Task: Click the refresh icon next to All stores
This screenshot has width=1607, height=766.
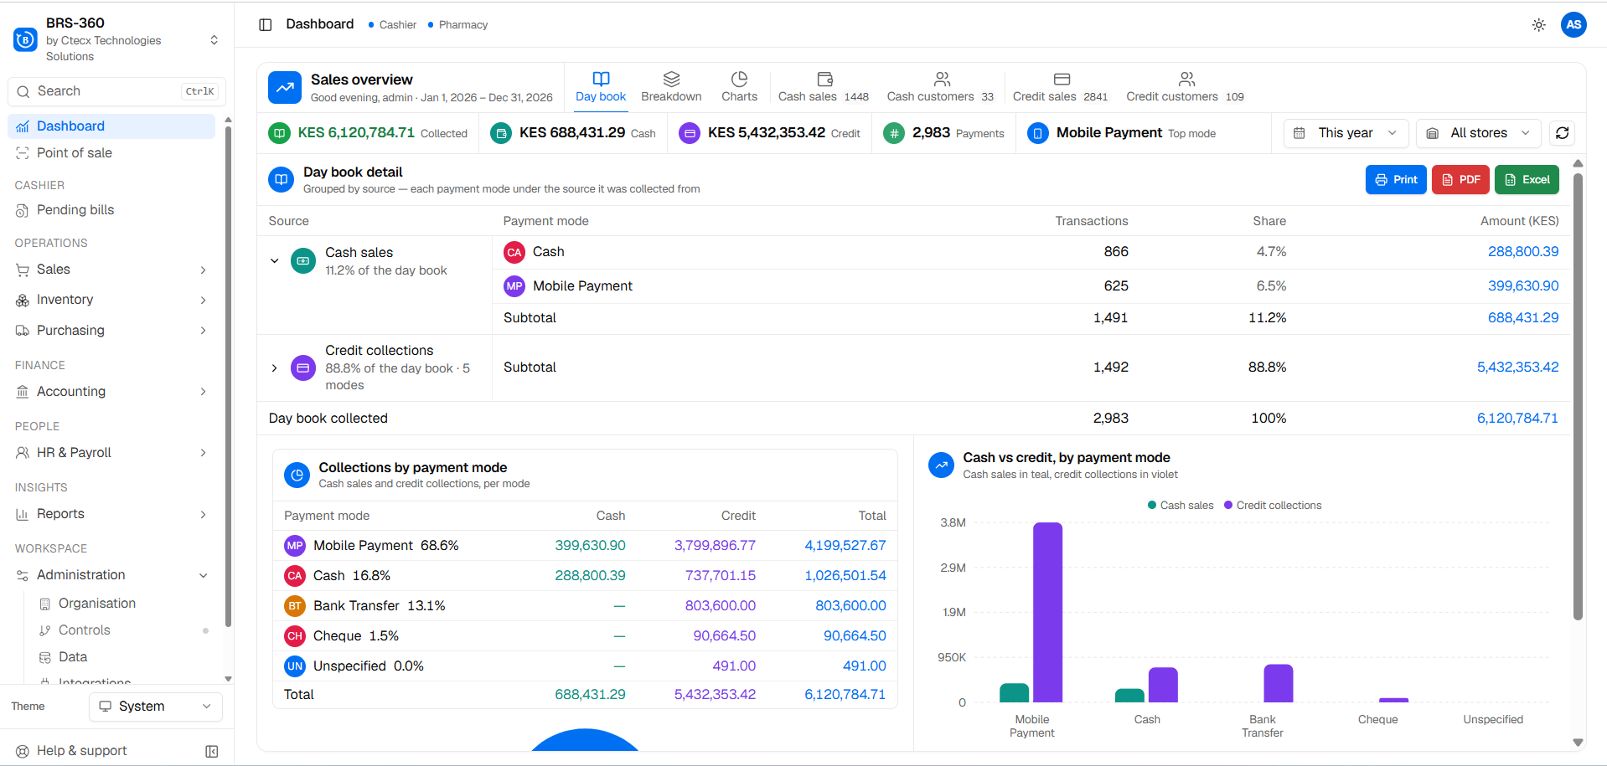Action: pos(1562,133)
